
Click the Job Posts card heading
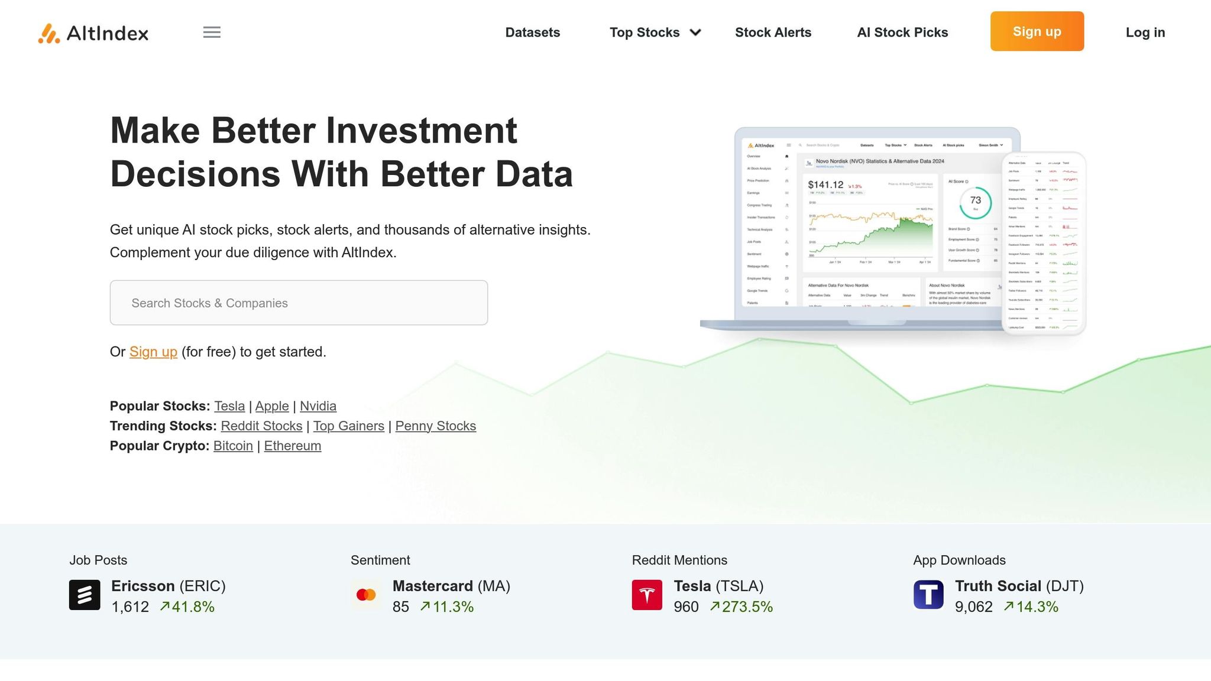click(98, 560)
